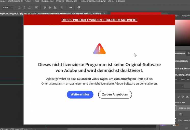Pick a color in the red color field
190x130 pixels.
coord(183,33)
